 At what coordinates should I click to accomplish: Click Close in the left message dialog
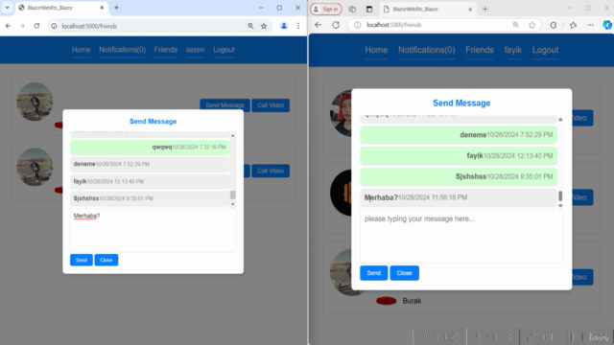coord(106,260)
